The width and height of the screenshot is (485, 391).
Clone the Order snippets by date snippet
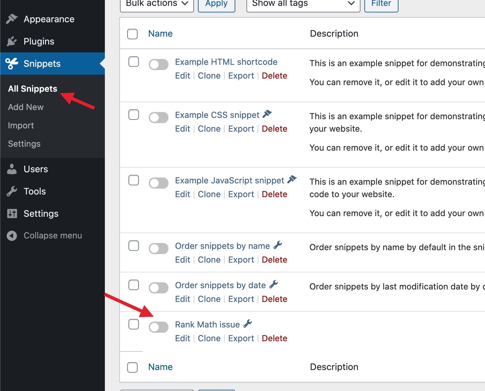pos(209,299)
